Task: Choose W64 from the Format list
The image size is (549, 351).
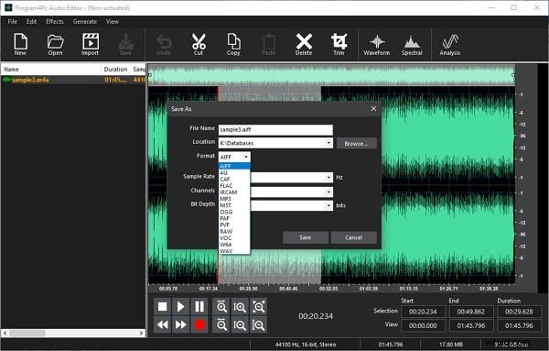Action: [234, 245]
